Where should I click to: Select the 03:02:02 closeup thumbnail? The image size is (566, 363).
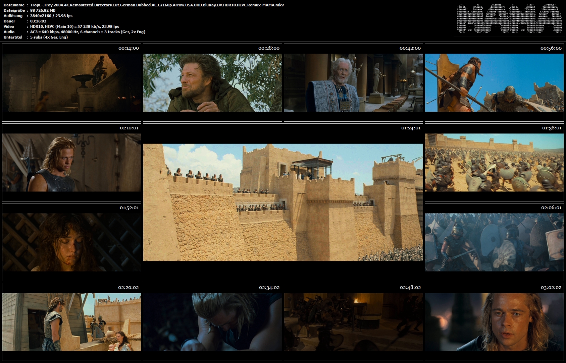pyautogui.click(x=494, y=322)
